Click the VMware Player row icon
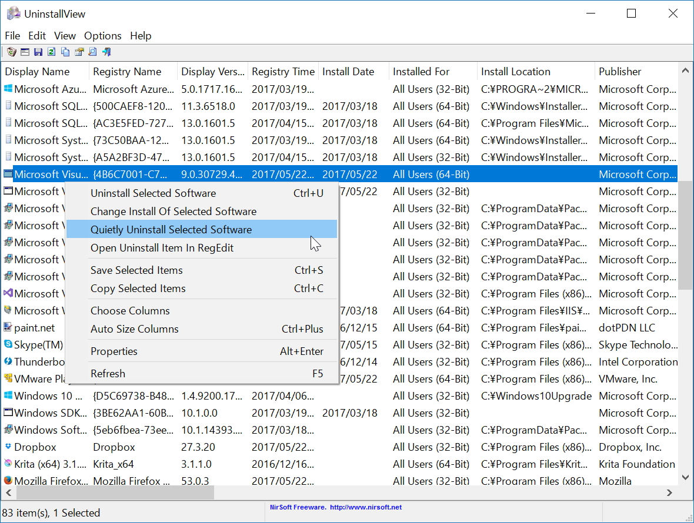 [x=8, y=378]
